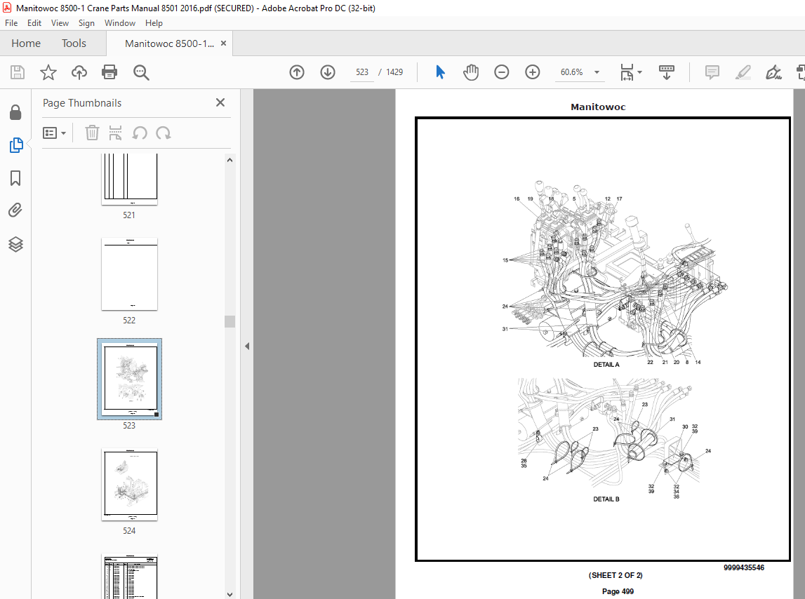Viewport: 805px width, 599px height.
Task: Open the Bookmarks panel
Action: click(15, 178)
